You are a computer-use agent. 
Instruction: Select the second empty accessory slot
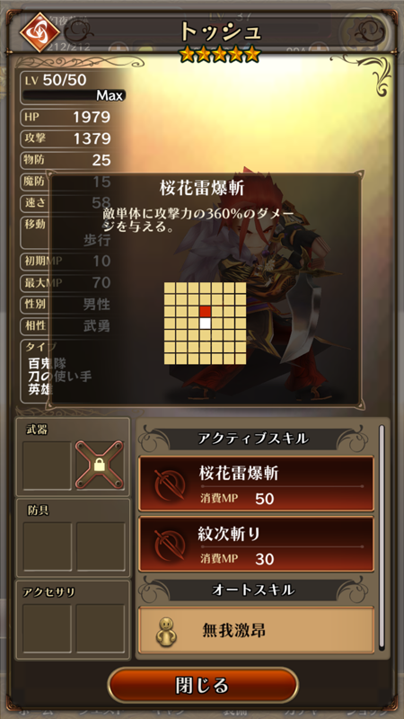[101, 628]
